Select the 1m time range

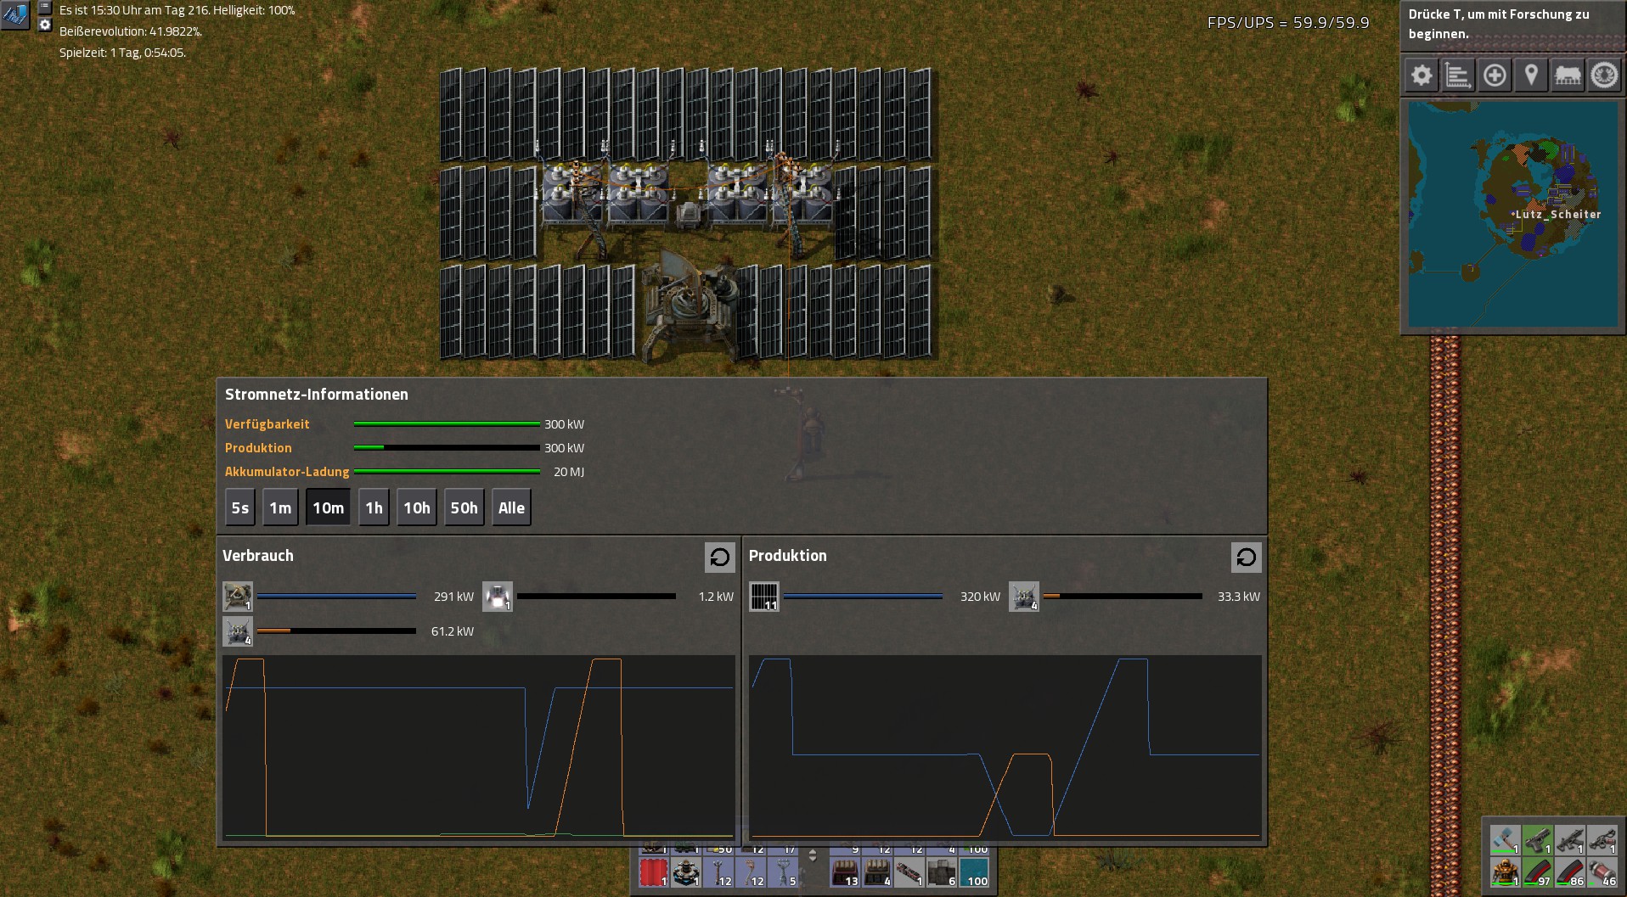point(280,507)
